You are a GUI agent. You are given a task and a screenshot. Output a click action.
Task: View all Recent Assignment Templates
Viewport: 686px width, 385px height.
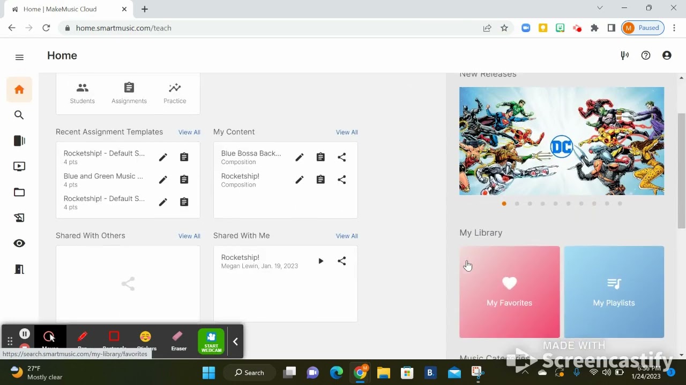point(189,132)
